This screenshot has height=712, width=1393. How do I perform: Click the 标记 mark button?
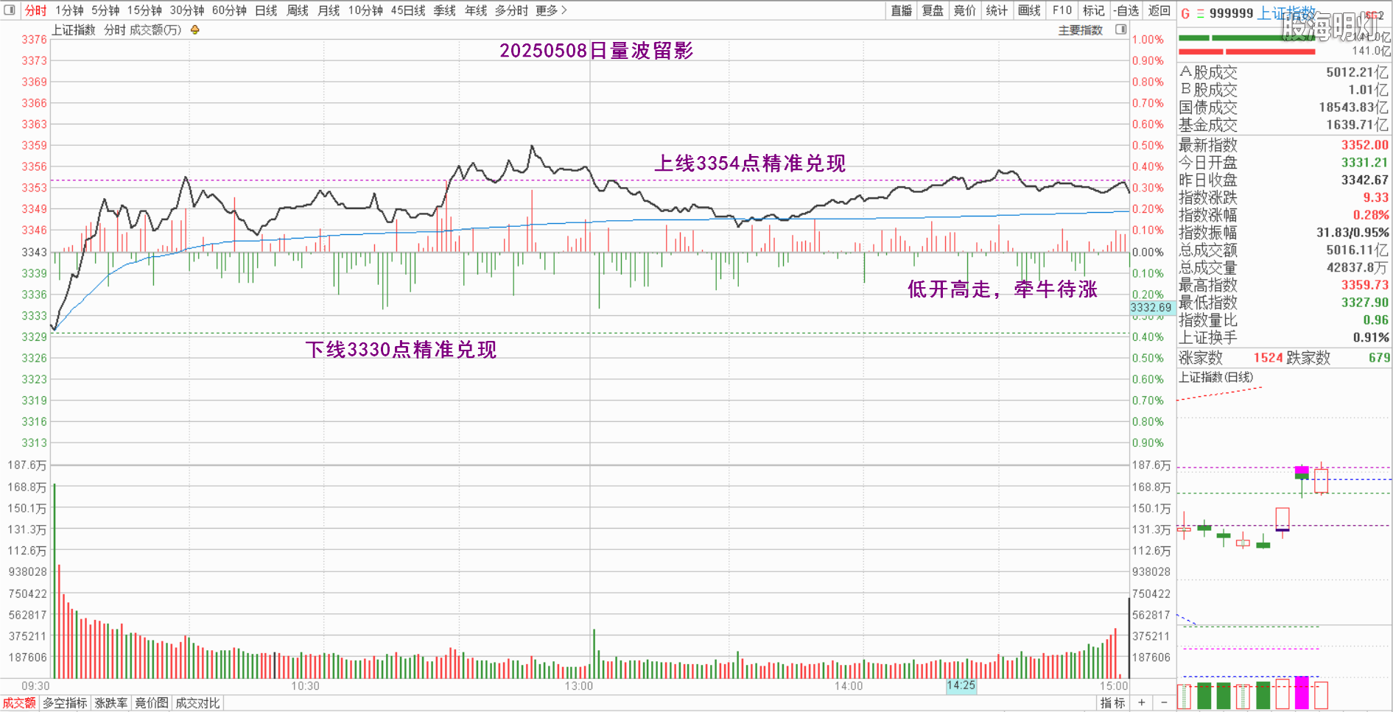coord(1094,10)
